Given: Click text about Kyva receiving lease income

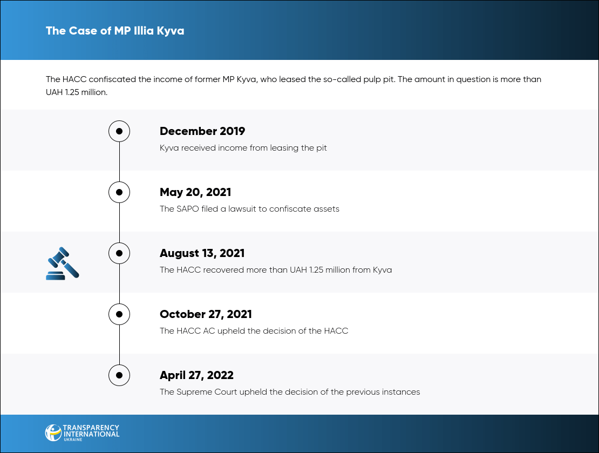Looking at the screenshot, I should [243, 148].
